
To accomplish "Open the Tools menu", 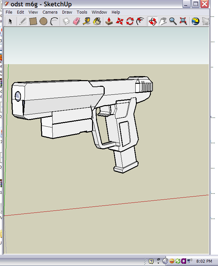I will pyautogui.click(x=82, y=12).
